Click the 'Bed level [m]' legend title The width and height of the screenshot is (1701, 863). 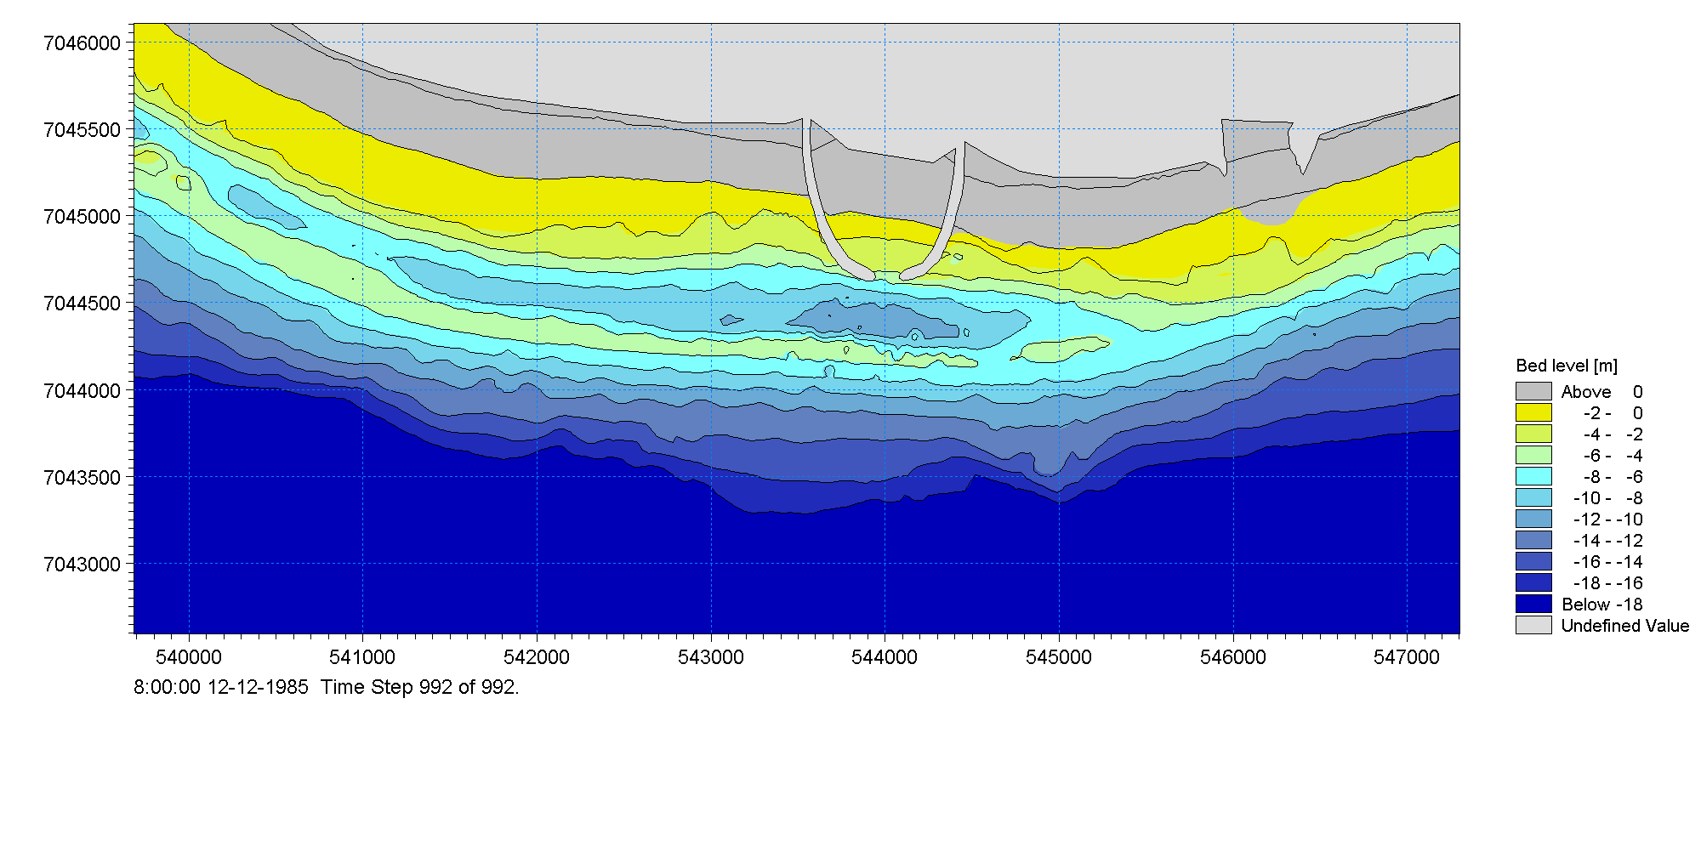coord(1567,366)
